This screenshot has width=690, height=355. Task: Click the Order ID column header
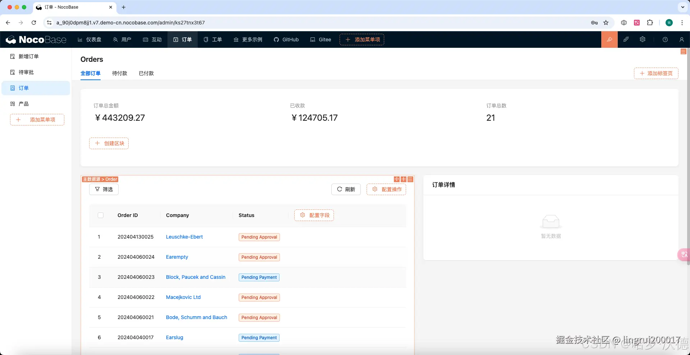[x=128, y=215]
